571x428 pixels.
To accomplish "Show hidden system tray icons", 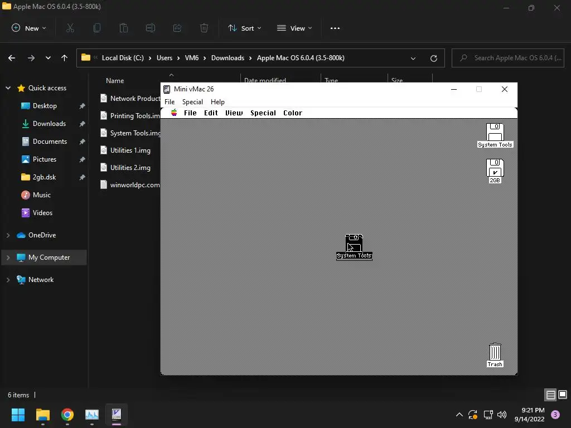I will coord(459,415).
